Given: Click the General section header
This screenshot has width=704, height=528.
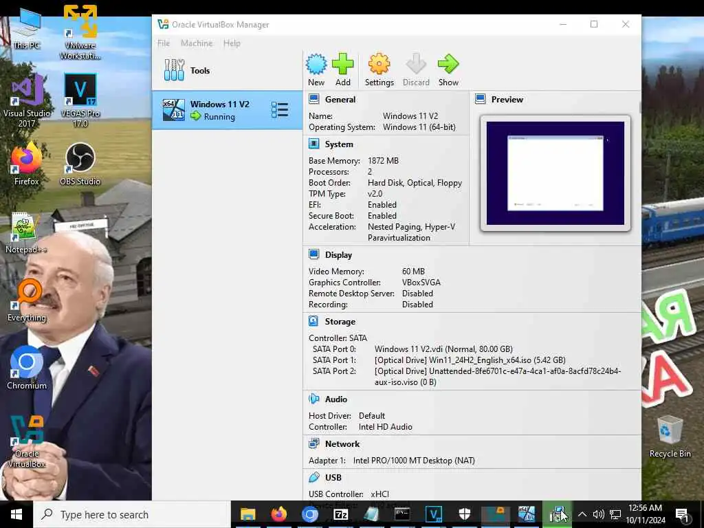Looking at the screenshot, I should [x=340, y=100].
